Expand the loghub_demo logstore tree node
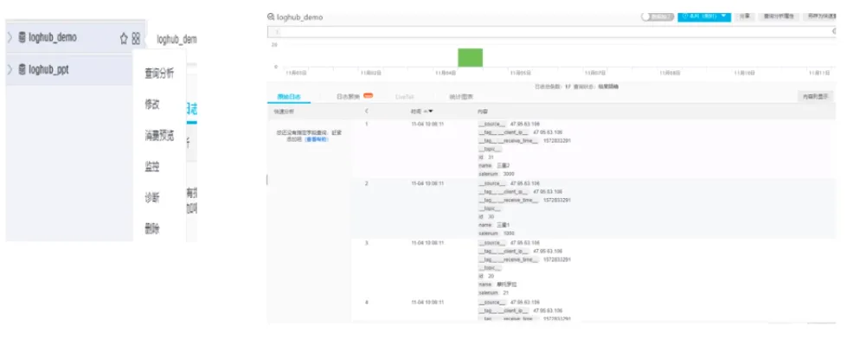 point(10,38)
